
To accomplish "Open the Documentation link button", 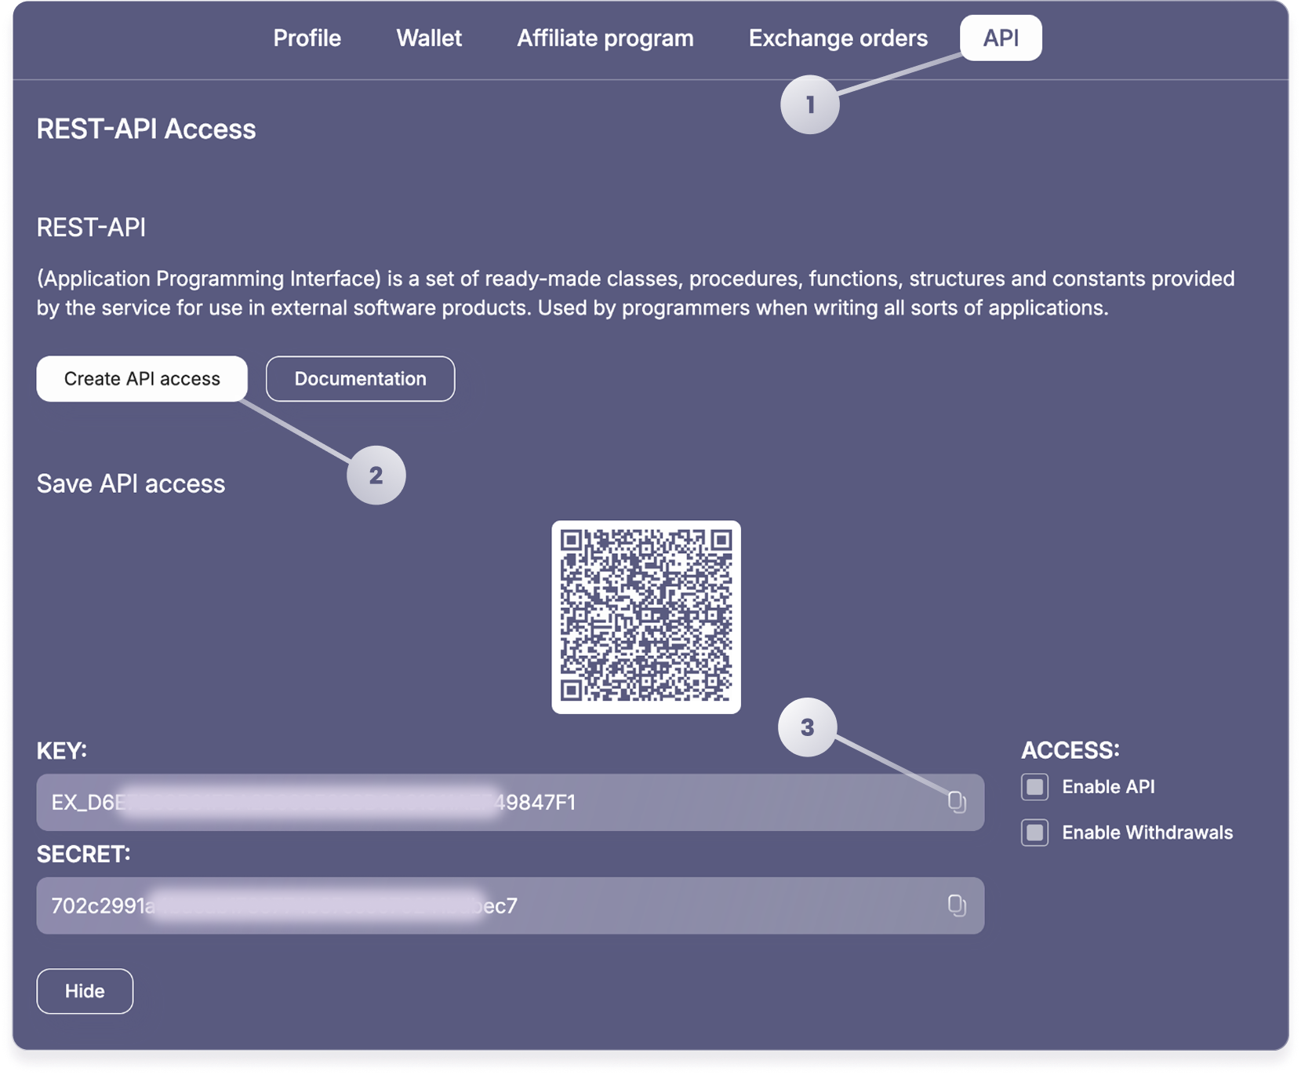I will click(361, 379).
